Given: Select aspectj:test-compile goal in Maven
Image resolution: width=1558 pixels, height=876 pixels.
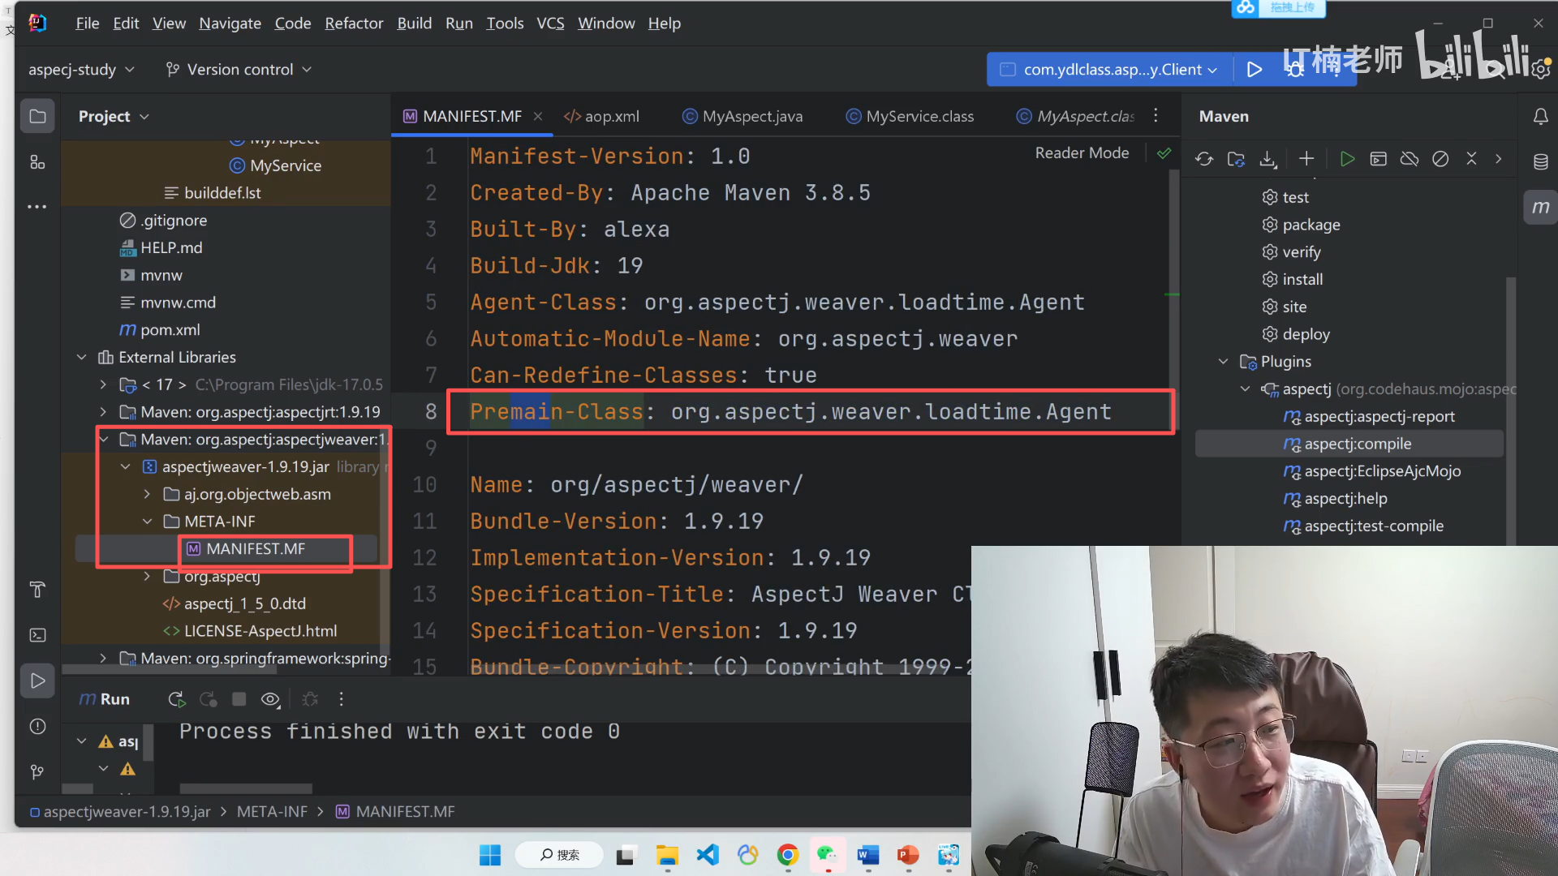Looking at the screenshot, I should click(x=1373, y=526).
